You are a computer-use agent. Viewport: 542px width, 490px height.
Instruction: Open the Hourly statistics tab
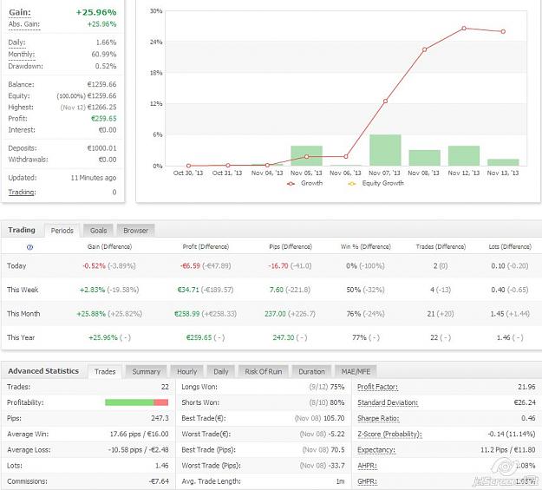coord(187,372)
